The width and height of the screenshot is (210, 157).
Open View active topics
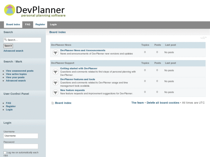pyautogui.click(x=16, y=74)
